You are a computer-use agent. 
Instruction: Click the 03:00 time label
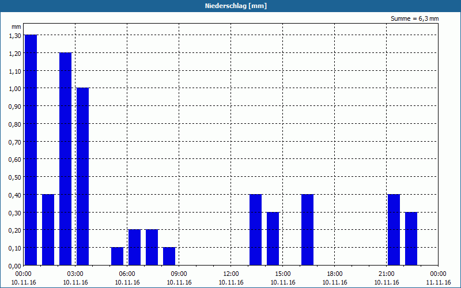pos(75,274)
